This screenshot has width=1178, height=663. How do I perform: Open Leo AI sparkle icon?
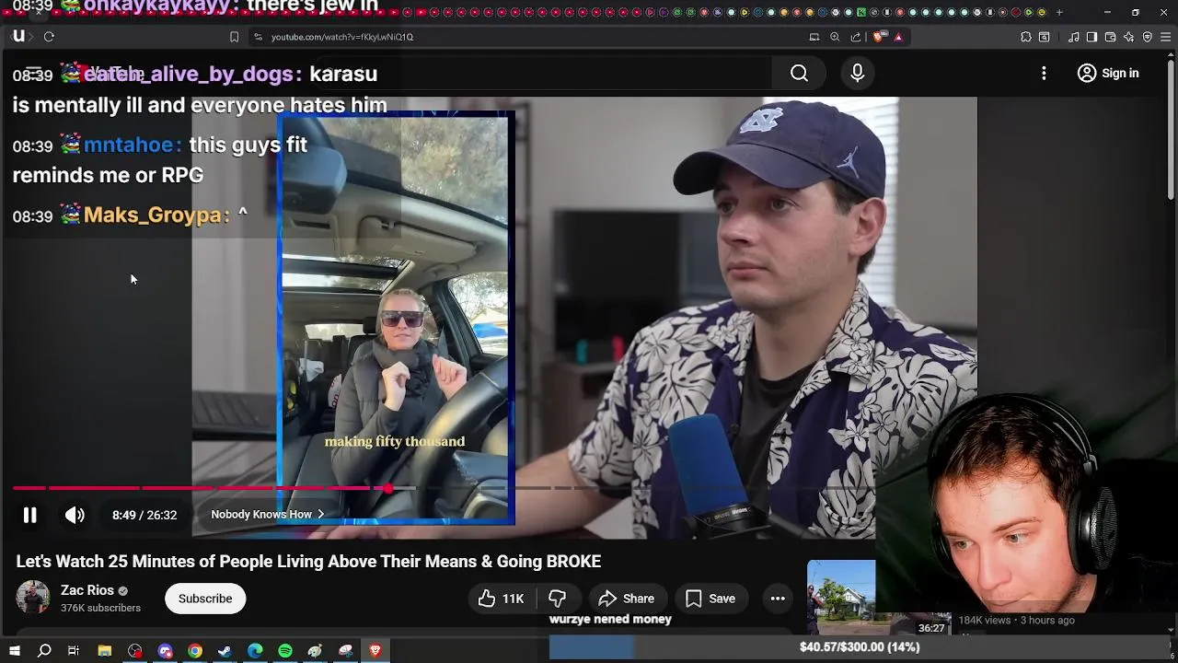coord(1129,37)
